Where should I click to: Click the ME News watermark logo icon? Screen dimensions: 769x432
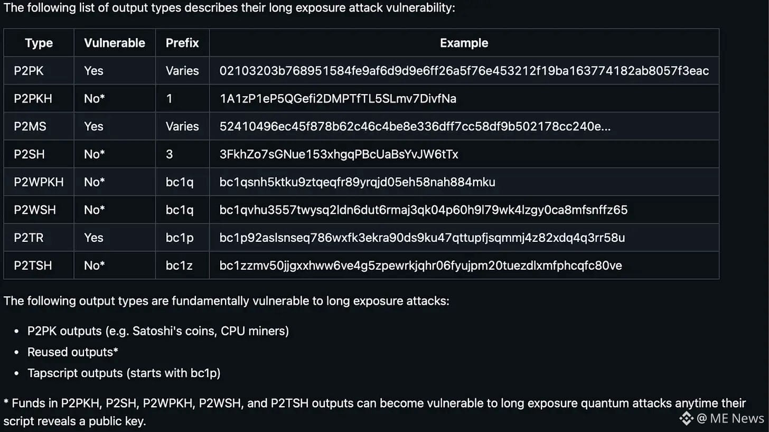point(686,419)
